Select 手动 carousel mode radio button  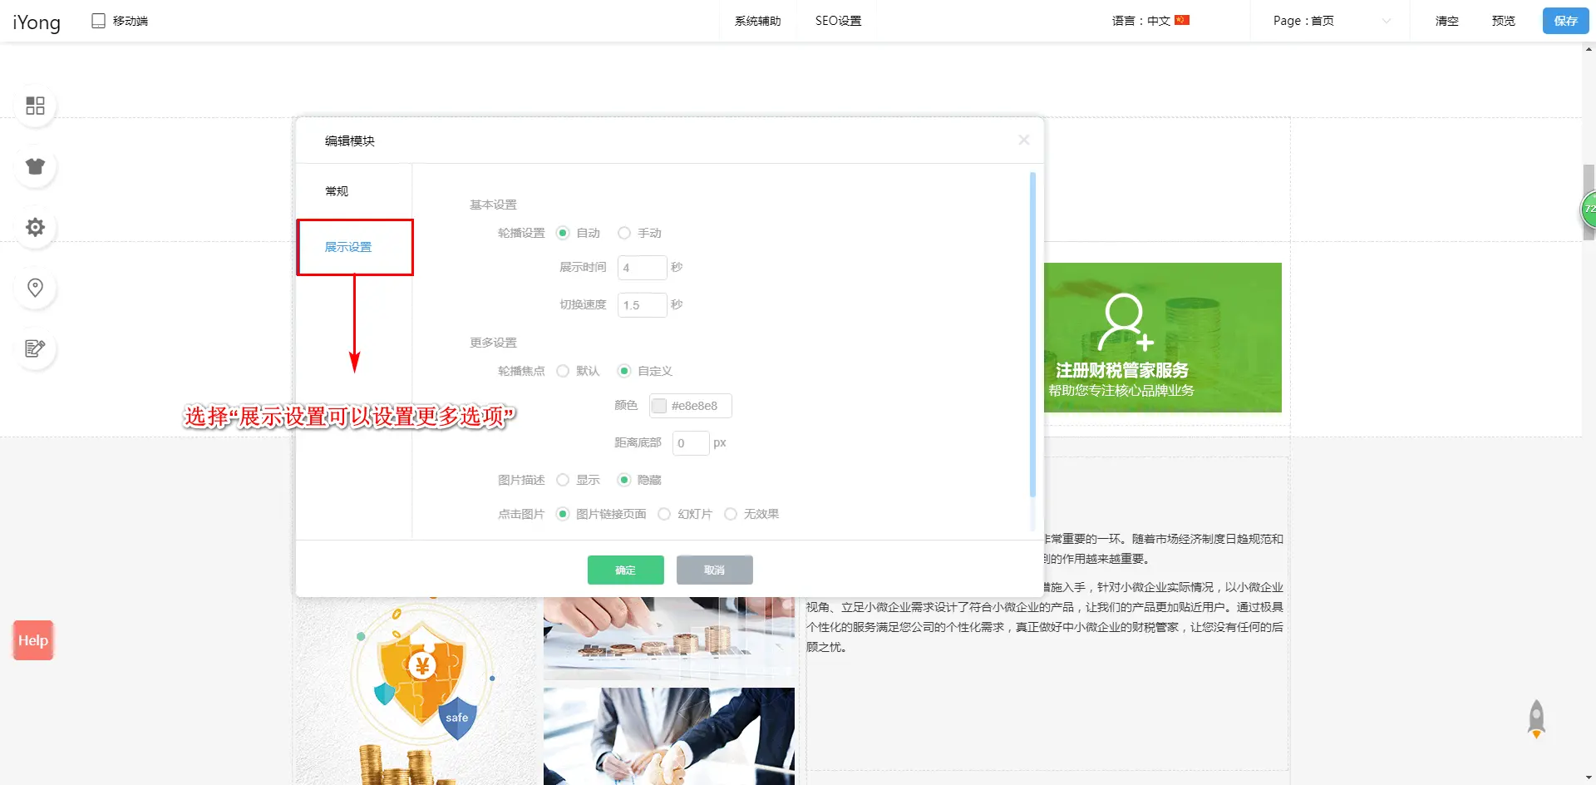[x=624, y=233]
